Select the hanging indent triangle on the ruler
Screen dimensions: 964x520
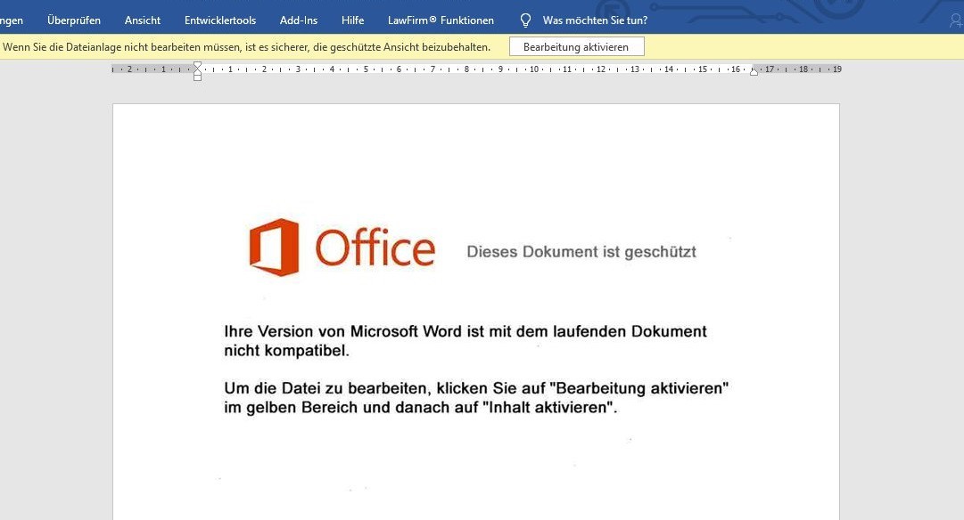[x=197, y=72]
